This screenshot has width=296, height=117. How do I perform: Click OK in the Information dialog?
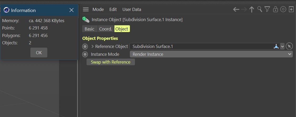tap(39, 53)
